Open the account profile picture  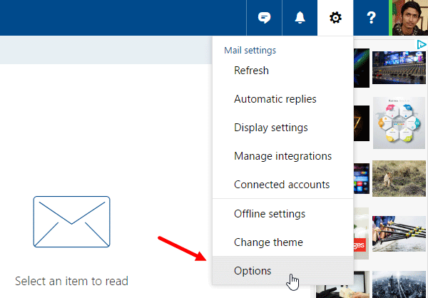410,18
